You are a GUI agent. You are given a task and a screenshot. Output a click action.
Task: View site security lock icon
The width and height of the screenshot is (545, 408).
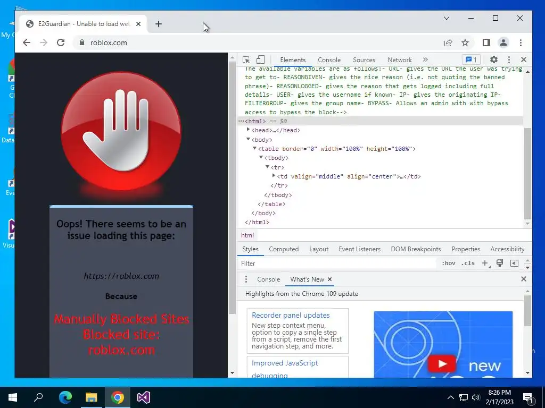pos(82,42)
